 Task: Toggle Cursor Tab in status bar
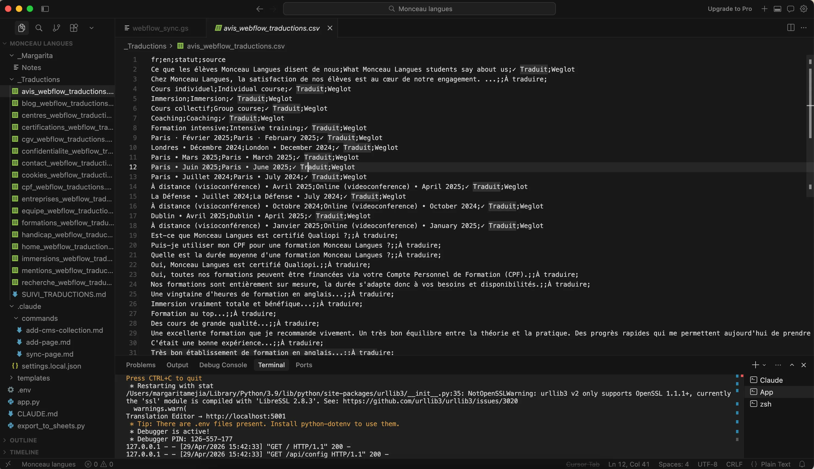click(583, 464)
